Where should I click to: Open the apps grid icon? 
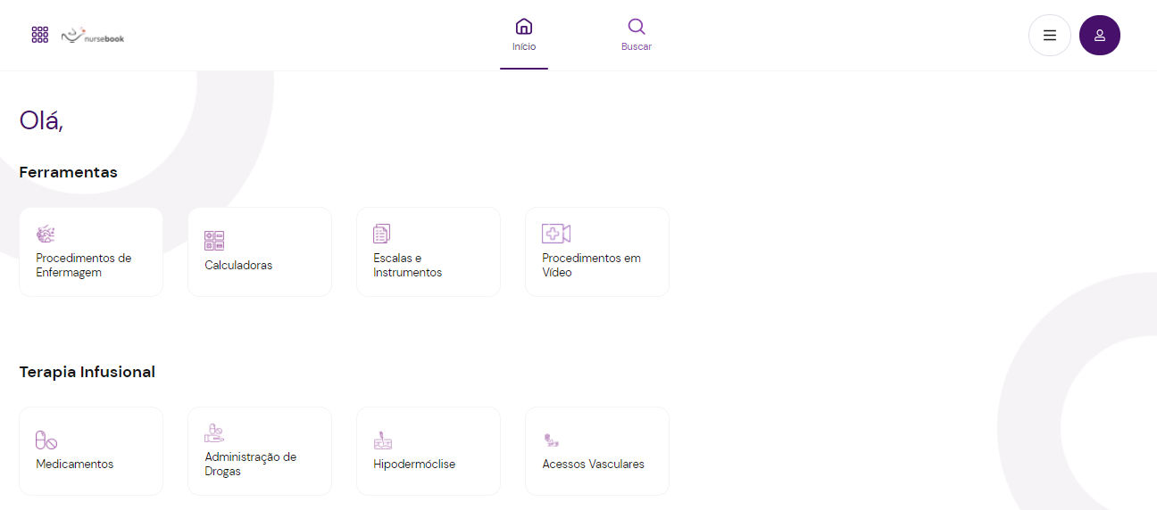coord(40,35)
